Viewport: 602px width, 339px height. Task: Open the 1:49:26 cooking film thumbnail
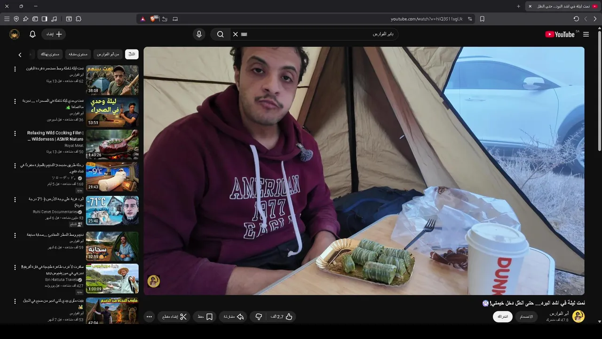click(x=112, y=145)
